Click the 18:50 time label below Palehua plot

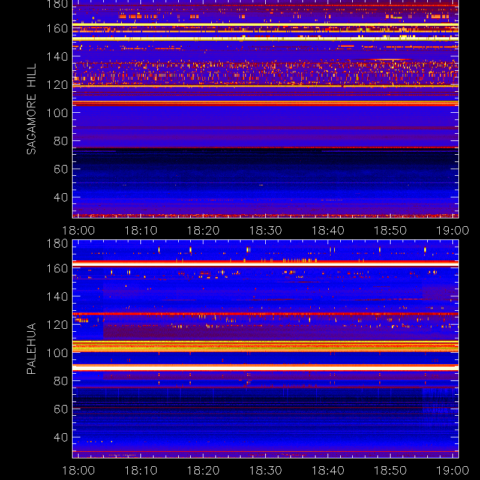391,470
